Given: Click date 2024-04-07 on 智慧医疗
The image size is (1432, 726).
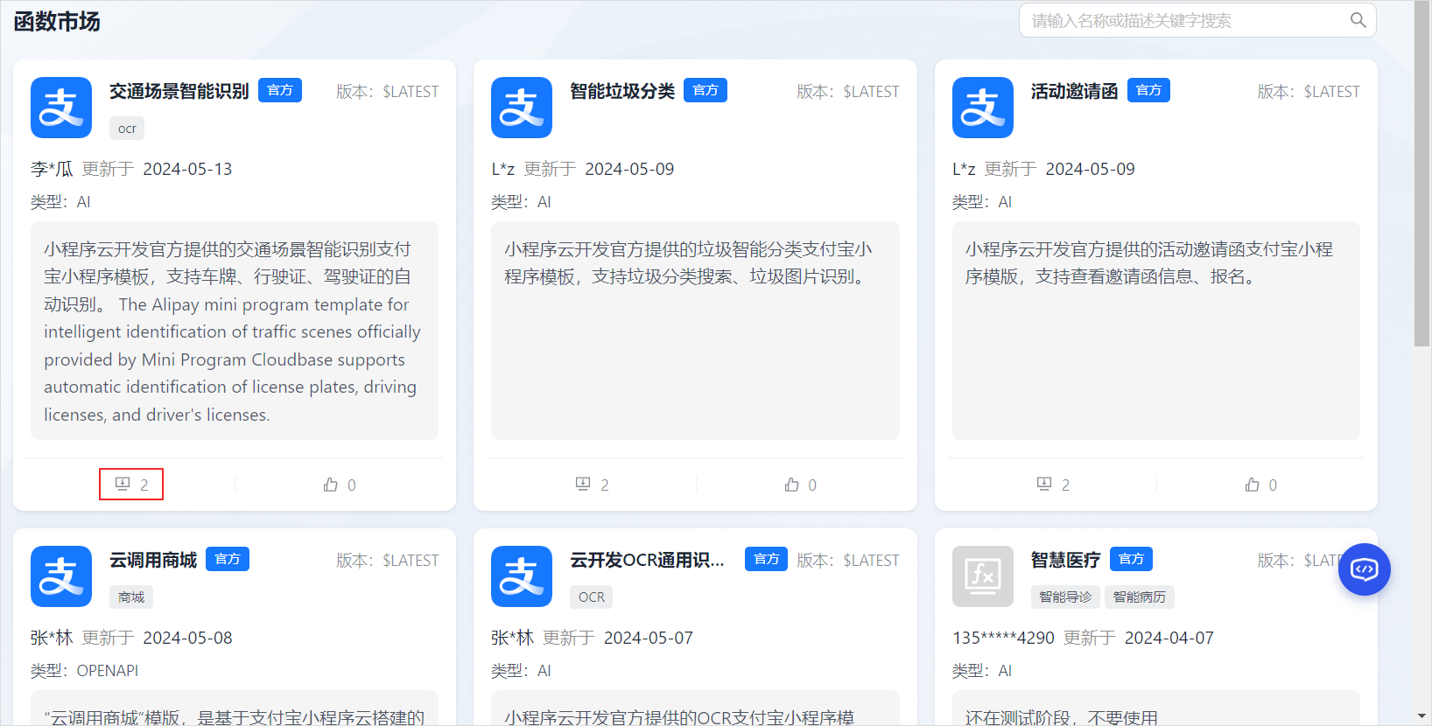Looking at the screenshot, I should point(1169,638).
